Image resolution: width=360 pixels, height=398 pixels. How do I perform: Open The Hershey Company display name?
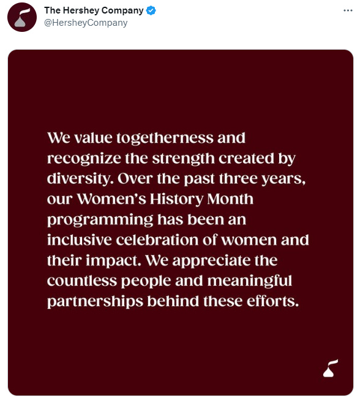point(94,10)
